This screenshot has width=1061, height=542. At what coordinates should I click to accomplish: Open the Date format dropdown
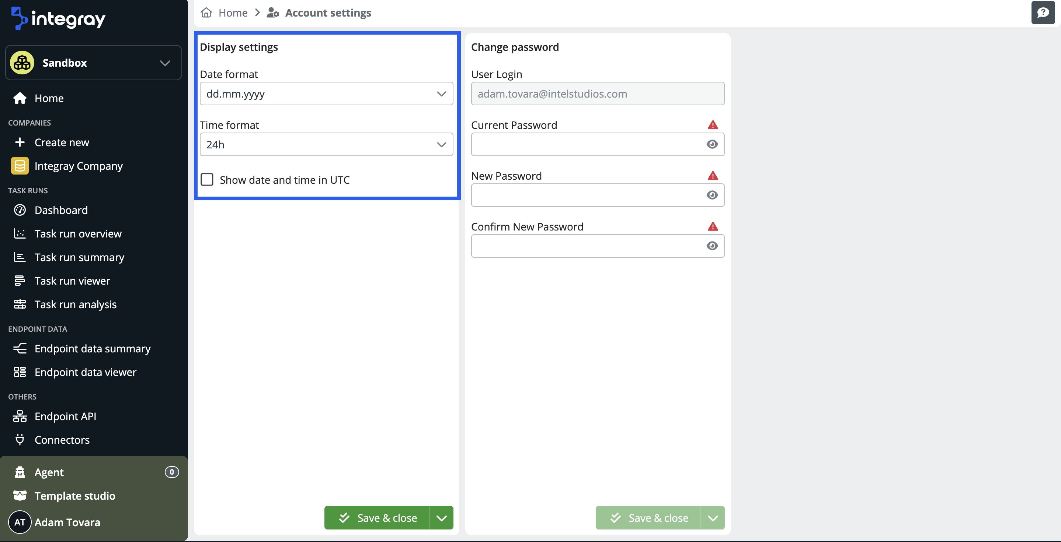[x=326, y=94]
